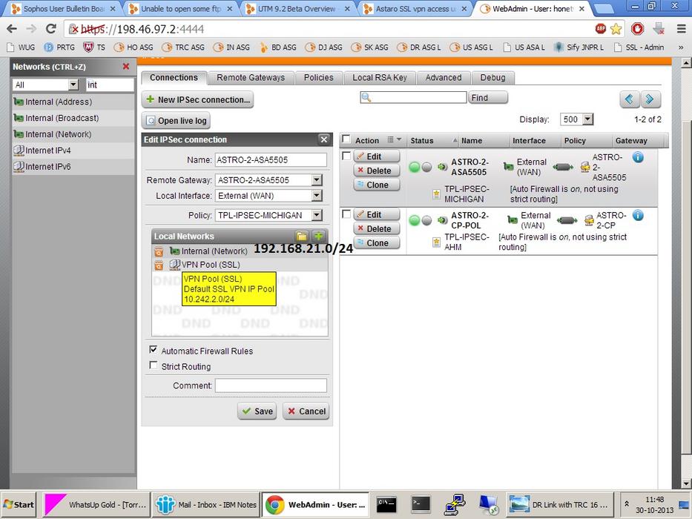The image size is (692, 519).
Task: Open Chrome from the taskbar
Action: pos(314,504)
